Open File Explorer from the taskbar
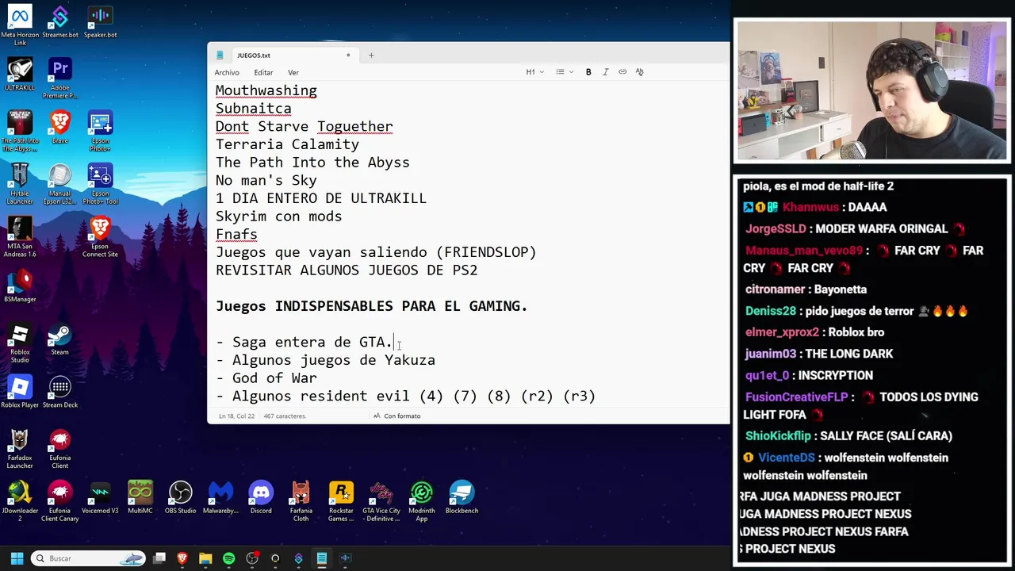Screen dimensions: 1015x571 [205, 558]
